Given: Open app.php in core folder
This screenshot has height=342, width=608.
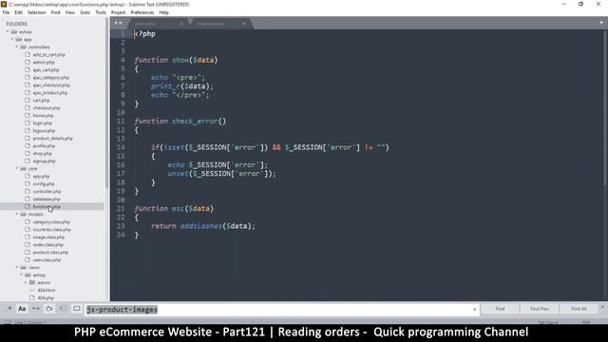Looking at the screenshot, I should point(41,177).
